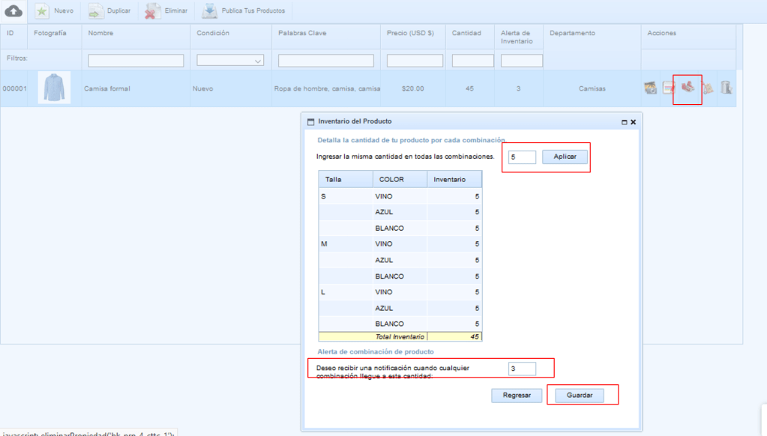Click the Guardar button
This screenshot has height=436, width=767.
[580, 395]
